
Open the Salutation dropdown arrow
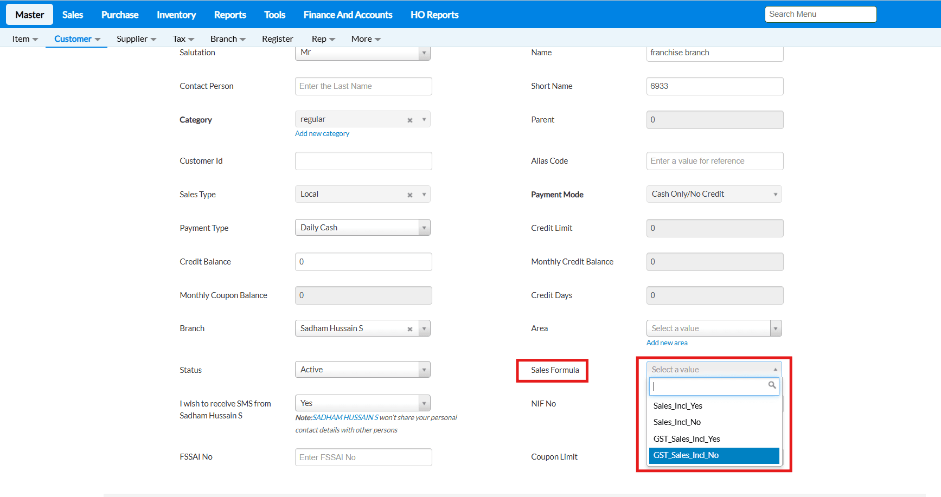424,53
